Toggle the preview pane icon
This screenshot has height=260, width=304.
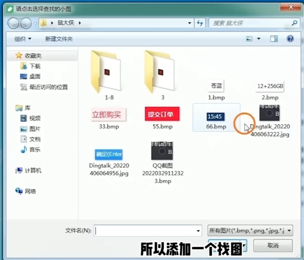[x=274, y=38]
